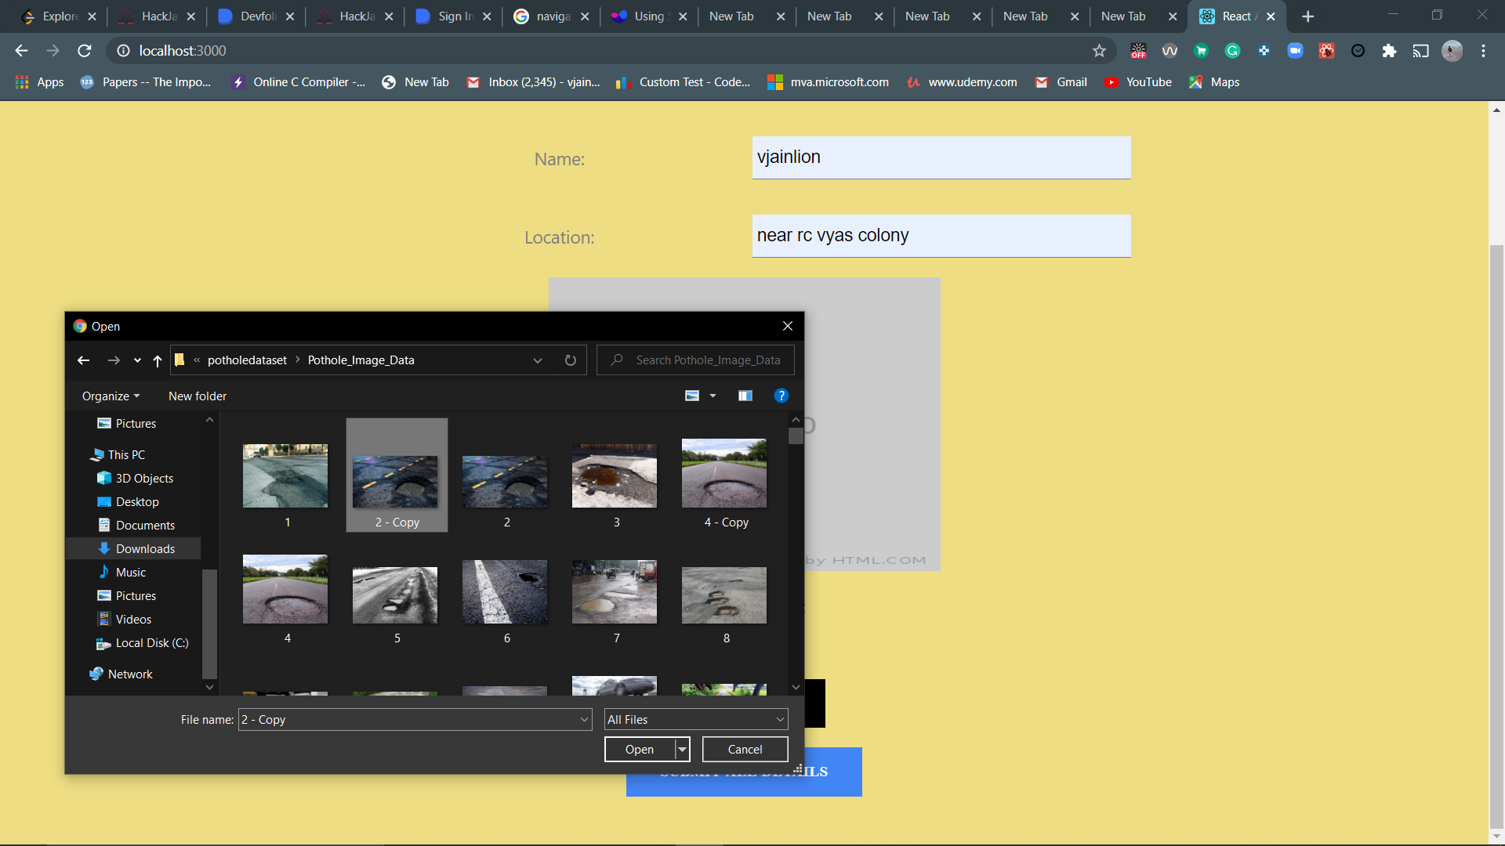Open the Organize menu
This screenshot has width=1505, height=846.
coord(111,396)
